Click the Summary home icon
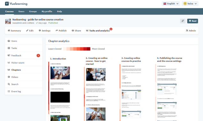This screenshot has height=121, width=203. (9, 31)
